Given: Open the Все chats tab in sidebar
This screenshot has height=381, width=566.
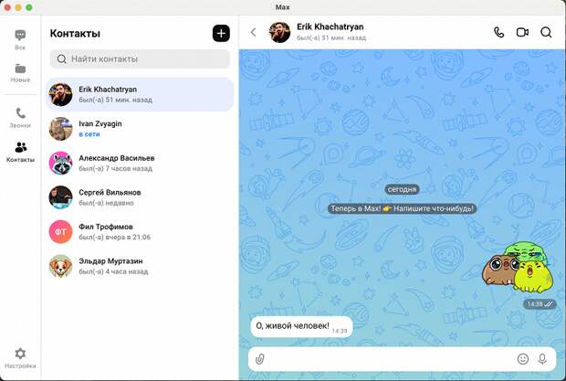Looking at the screenshot, I should [x=20, y=39].
